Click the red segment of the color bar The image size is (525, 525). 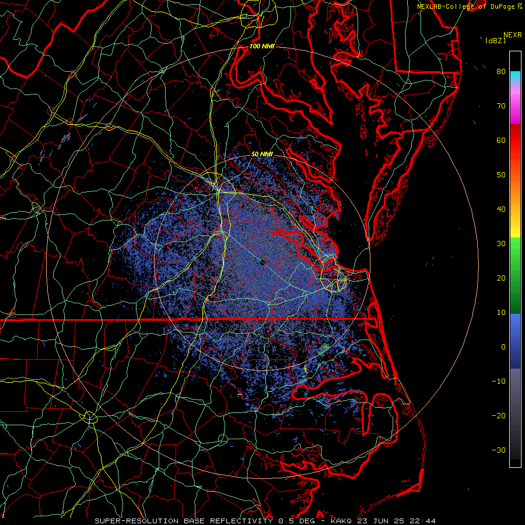point(515,141)
